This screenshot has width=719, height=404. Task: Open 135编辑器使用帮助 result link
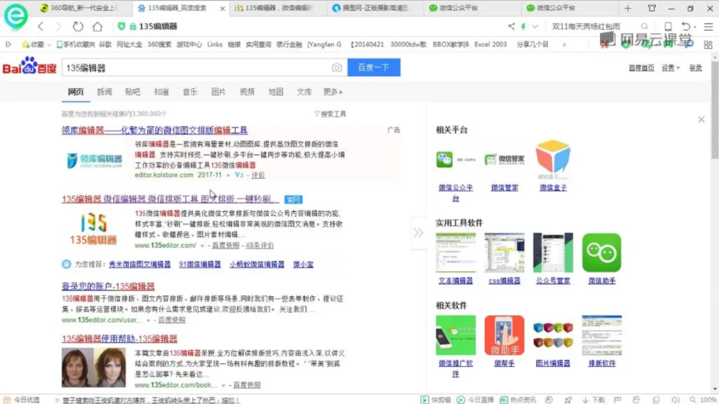click(x=119, y=338)
